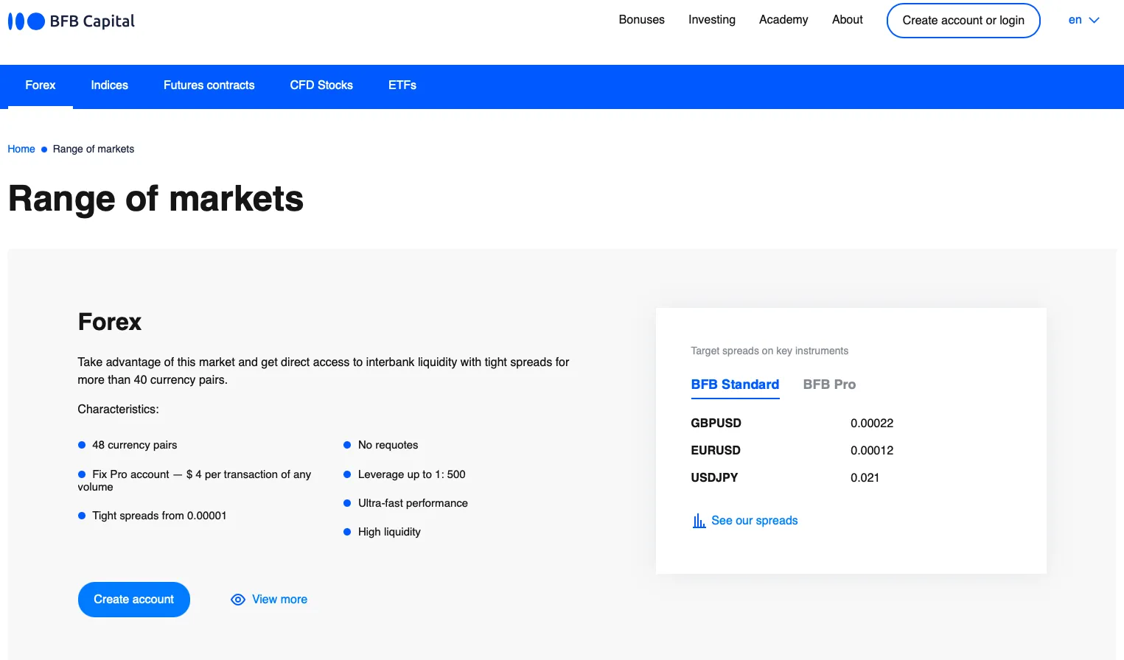Select the BFB Standard spreads tab
The height and width of the screenshot is (660, 1124).
pyautogui.click(x=735, y=385)
